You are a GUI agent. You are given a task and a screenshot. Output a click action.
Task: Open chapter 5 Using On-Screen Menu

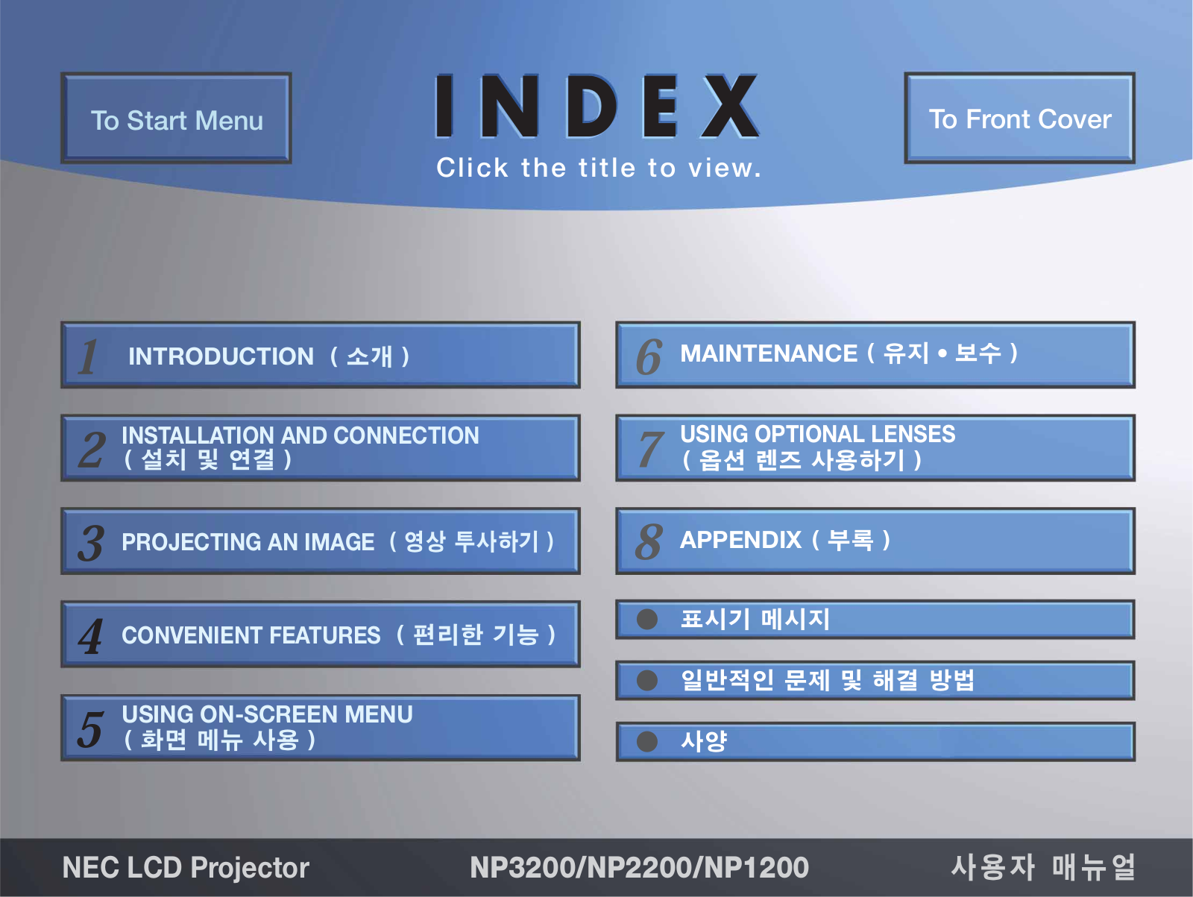(321, 728)
